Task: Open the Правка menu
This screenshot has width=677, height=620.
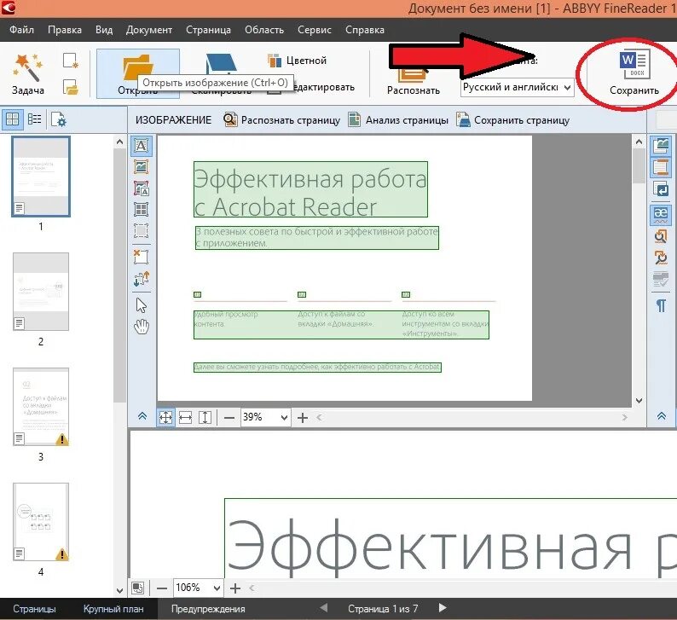Action: pos(64,30)
